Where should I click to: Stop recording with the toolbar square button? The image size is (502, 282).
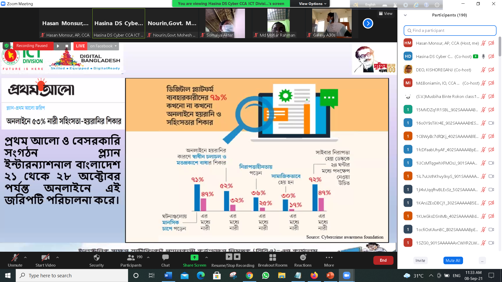237,257
